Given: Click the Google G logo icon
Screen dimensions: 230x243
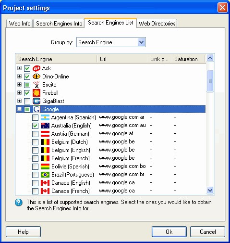Looking at the screenshot, I should [x=36, y=109].
